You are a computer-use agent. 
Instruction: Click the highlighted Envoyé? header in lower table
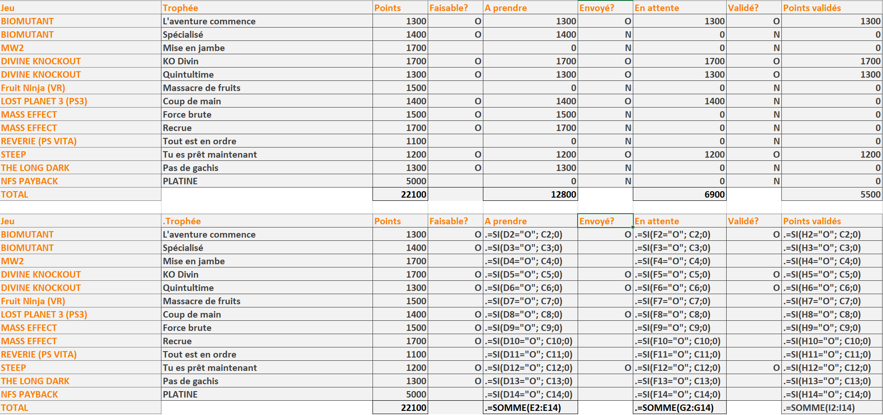click(x=605, y=221)
